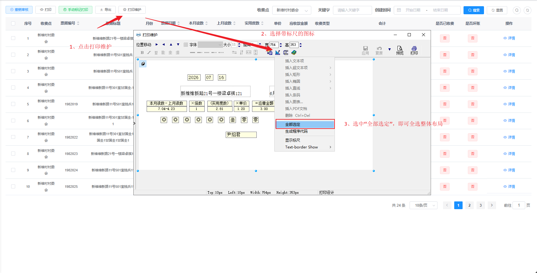Check the checkbox for row 1
The width and height of the screenshot is (537, 273).
click(x=13, y=38)
